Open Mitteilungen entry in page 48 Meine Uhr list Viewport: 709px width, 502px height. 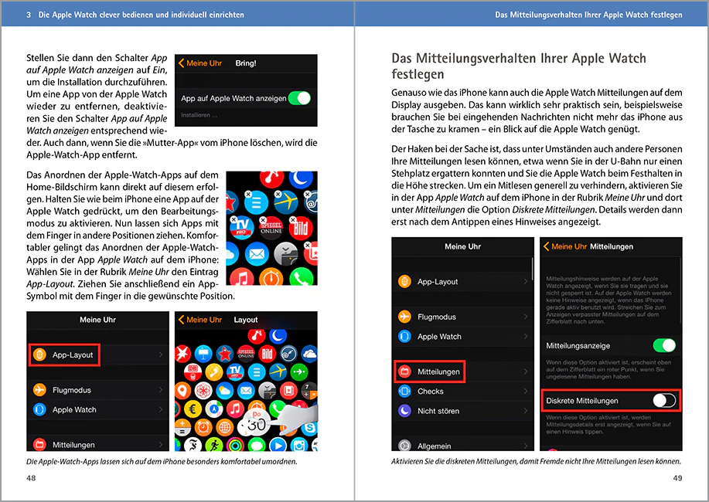click(x=97, y=444)
